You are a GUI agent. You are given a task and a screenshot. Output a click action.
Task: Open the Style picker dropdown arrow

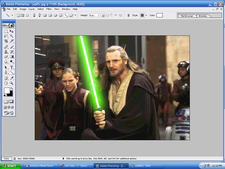pyautogui.click(x=146, y=15)
